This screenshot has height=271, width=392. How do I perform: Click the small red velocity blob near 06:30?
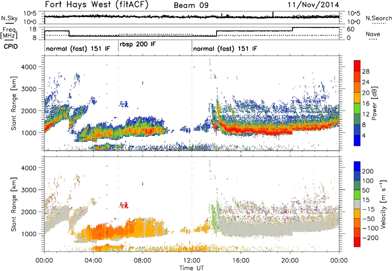click(x=124, y=205)
